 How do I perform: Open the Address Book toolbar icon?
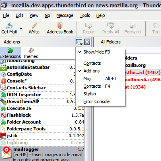tap(60, 26)
